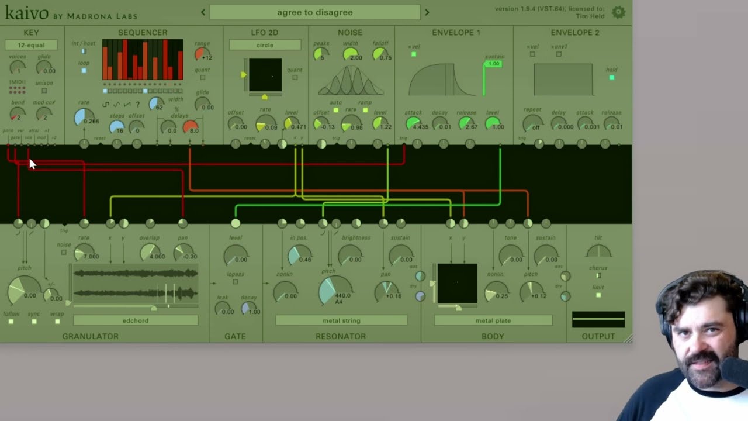This screenshot has width=748, height=421.
Task: Go to the next preset arrow
Action: click(427, 12)
